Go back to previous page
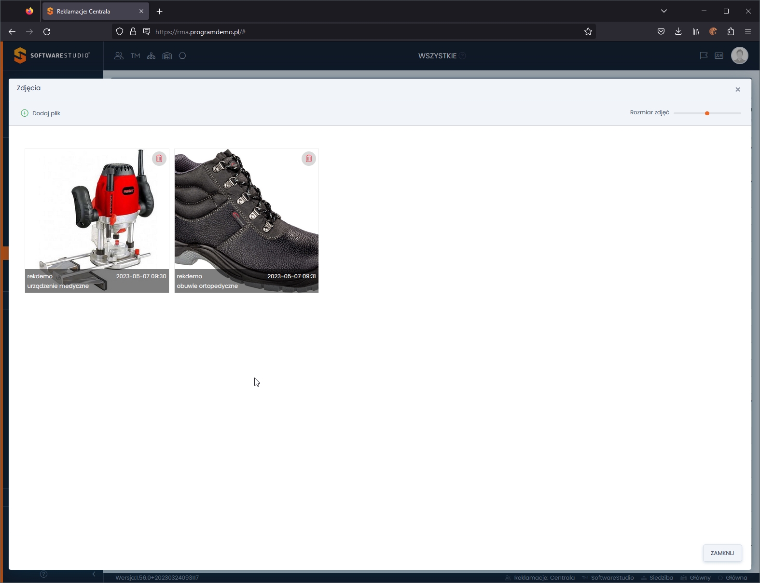Screen dimensions: 760x583 tap(12, 32)
